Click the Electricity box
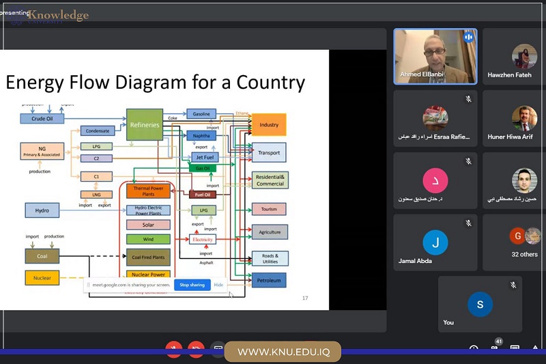Viewport: 546px width, 364px height. click(x=203, y=240)
